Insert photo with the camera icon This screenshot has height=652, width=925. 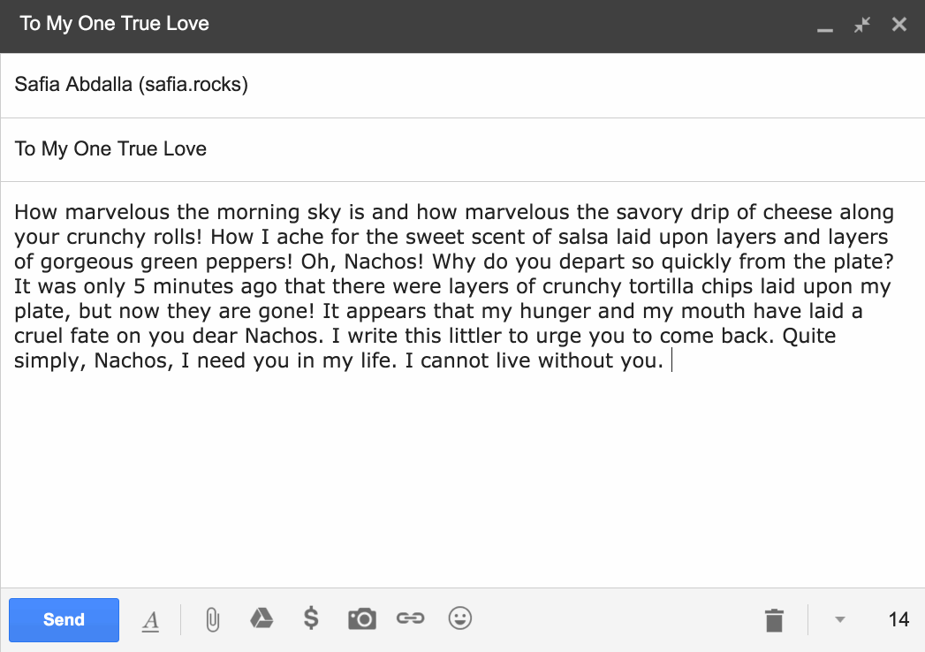click(x=361, y=619)
